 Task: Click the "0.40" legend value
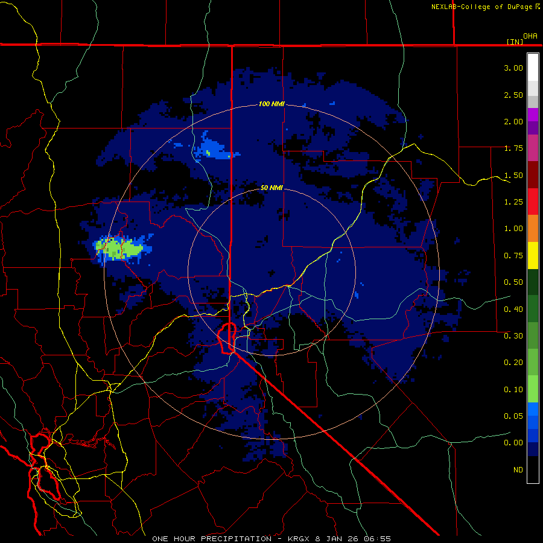pyautogui.click(x=513, y=309)
